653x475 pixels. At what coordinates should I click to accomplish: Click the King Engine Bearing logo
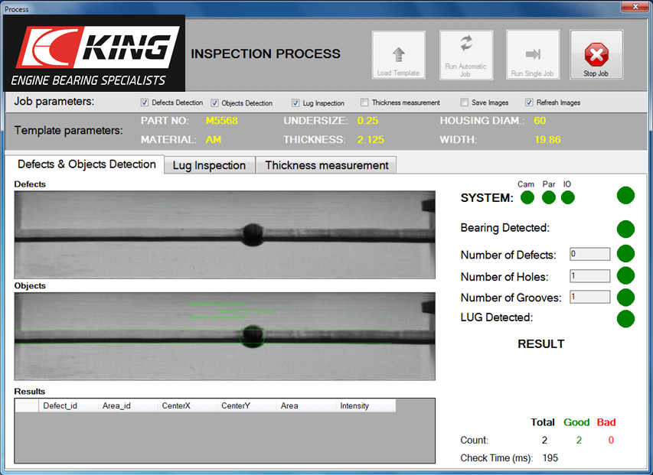click(x=94, y=54)
